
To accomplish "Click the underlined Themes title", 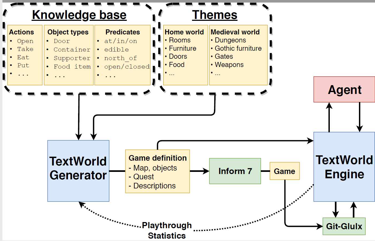I will pyautogui.click(x=215, y=15).
